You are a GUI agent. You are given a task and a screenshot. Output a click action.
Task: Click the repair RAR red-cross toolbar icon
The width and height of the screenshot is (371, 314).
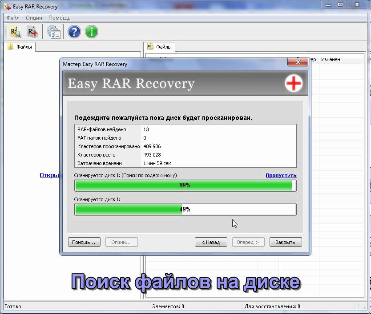tap(33, 32)
